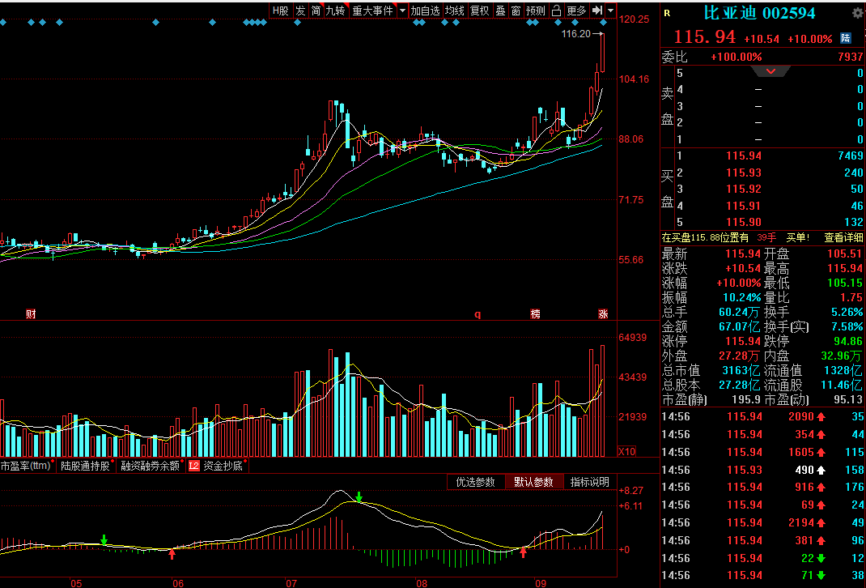
Task: Switch to the 陆股通持股 indicator tab
Action: point(85,466)
